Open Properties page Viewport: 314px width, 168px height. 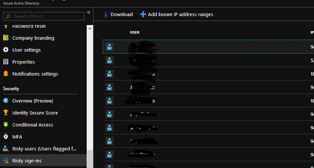coord(24,62)
